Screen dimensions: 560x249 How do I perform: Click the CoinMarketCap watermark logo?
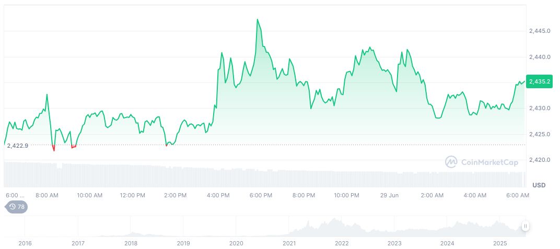coord(481,162)
